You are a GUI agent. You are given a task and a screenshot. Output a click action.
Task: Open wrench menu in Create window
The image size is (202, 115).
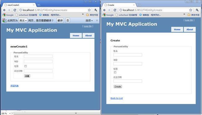coord(197,10)
